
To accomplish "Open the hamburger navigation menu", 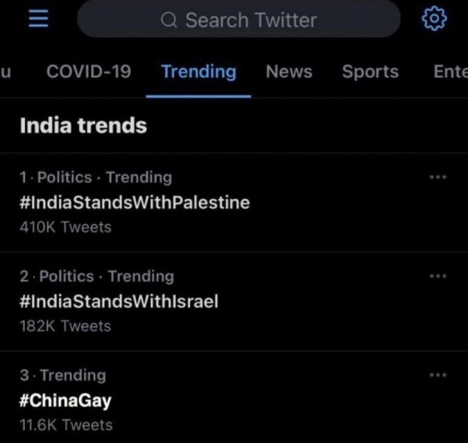I will click(37, 18).
